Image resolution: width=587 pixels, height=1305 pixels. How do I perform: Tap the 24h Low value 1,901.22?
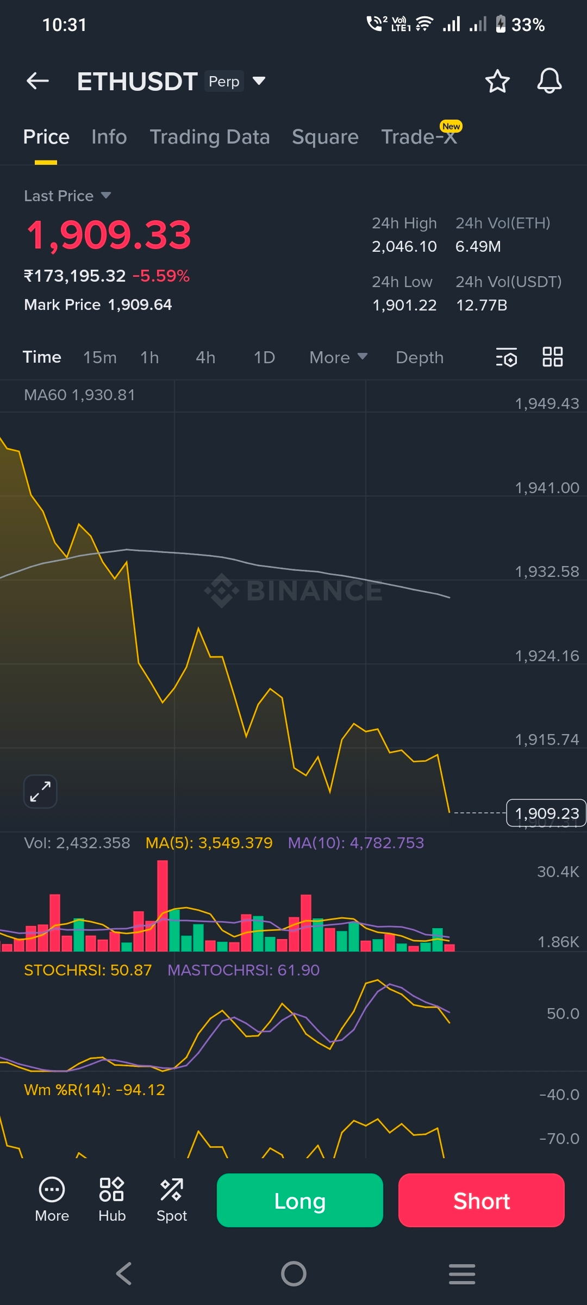[x=404, y=305]
